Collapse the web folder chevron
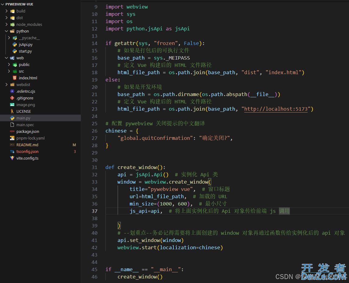Image resolution: width=349 pixels, height=283 pixels. pos(6,58)
